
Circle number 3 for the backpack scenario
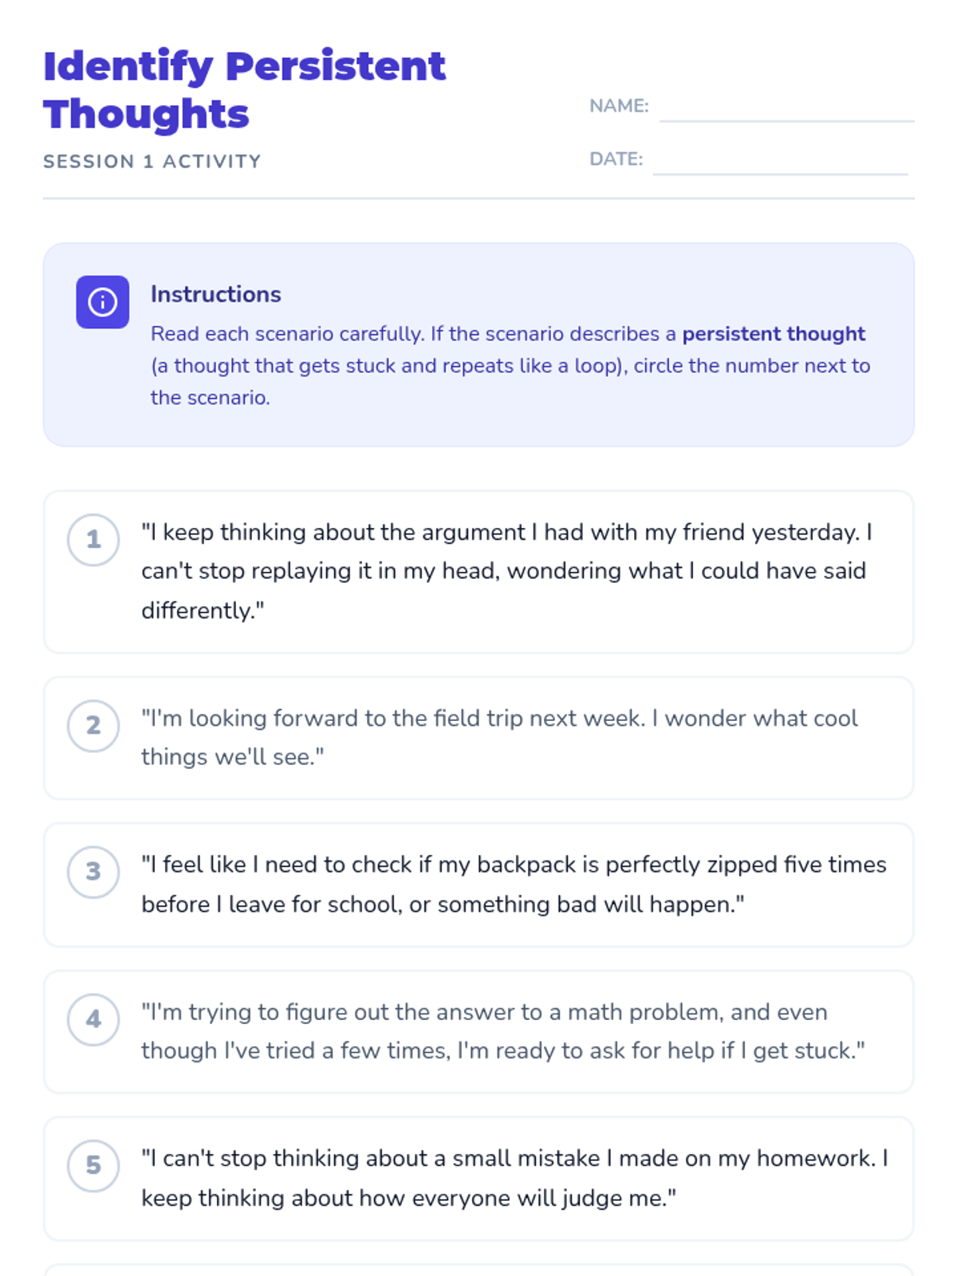click(93, 872)
